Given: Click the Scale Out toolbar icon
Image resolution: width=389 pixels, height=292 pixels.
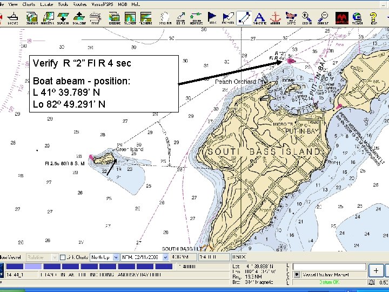Looking at the screenshot, I should coord(79,18).
